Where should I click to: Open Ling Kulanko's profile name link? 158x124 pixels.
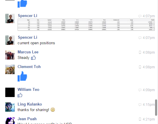pyautogui.click(x=30, y=104)
